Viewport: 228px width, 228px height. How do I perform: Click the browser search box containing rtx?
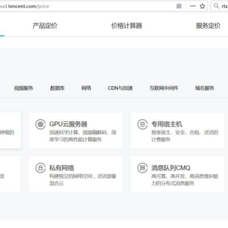click(219, 6)
